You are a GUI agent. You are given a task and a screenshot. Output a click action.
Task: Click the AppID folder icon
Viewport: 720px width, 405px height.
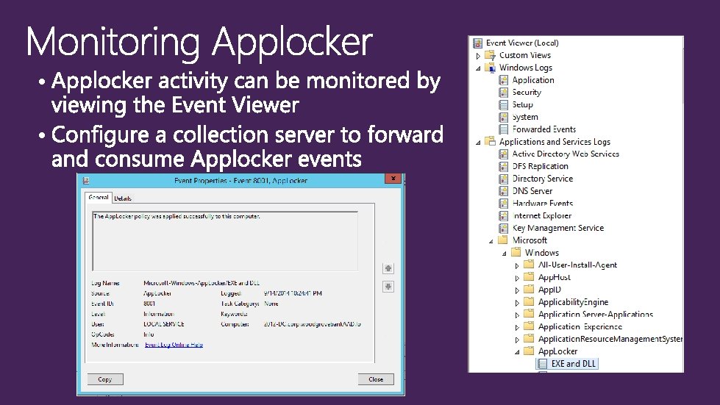(529, 290)
